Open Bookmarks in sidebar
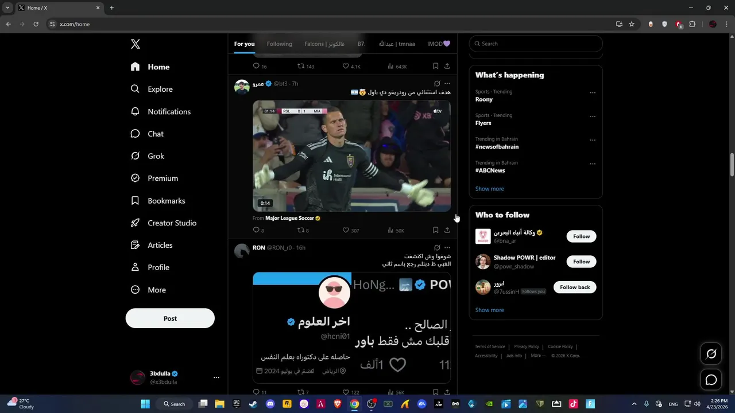The image size is (735, 413). [x=157, y=201]
